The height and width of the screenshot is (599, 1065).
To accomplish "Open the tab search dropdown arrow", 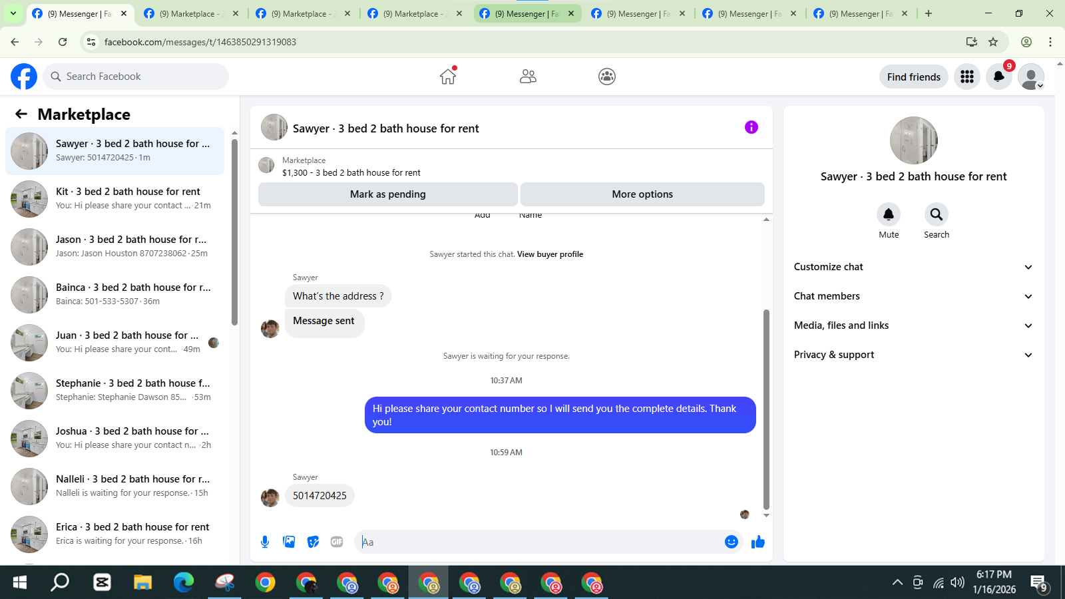I will coord(13,13).
